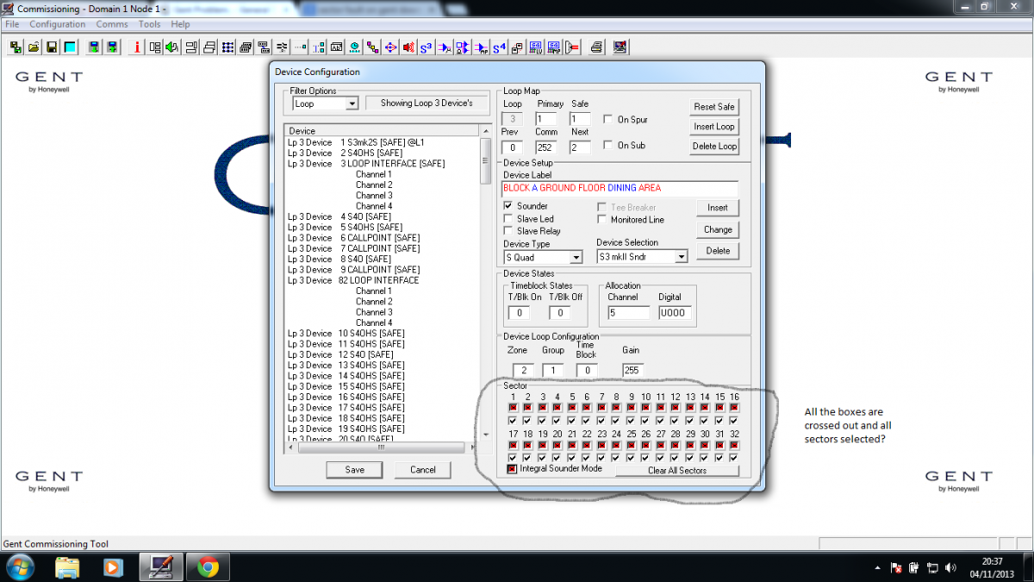Click the cyan square toolbar icon
This screenshot has height=582, width=1034.
pos(70,47)
